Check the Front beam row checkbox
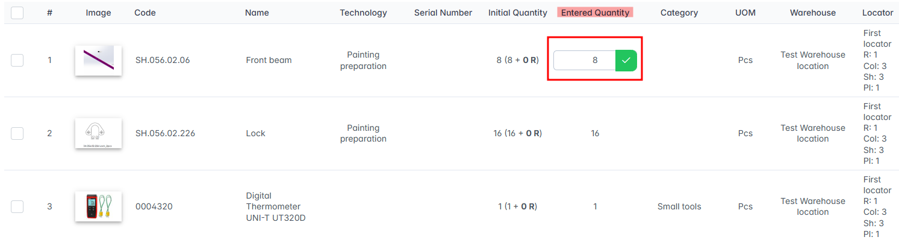The width and height of the screenshot is (899, 243). coord(17,60)
